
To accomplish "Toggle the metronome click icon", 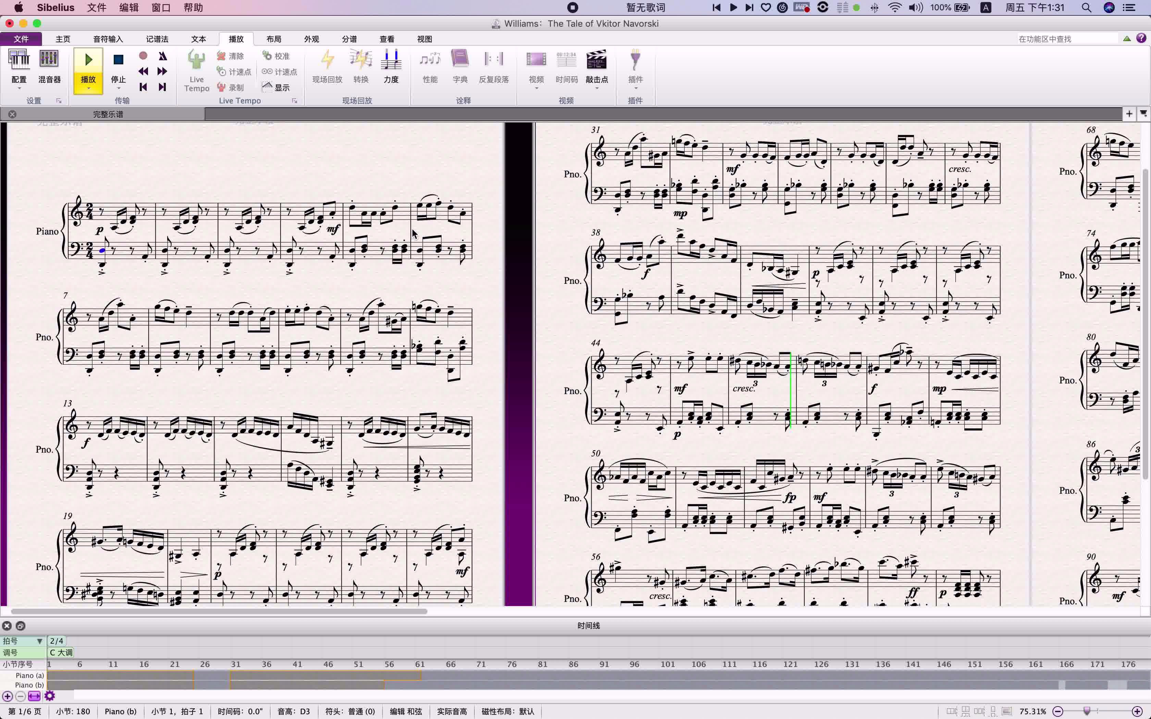I will click(163, 55).
